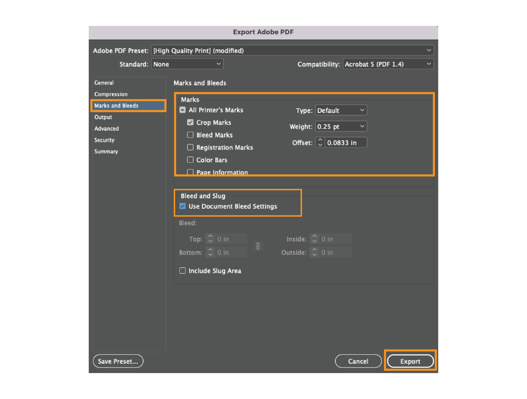The height and width of the screenshot is (399, 527).
Task: Open Save Preset dialog
Action: (118, 361)
